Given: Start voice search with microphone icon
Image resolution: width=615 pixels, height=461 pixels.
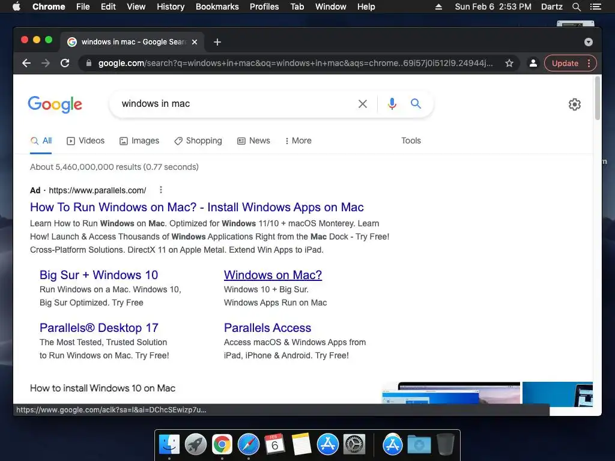Looking at the screenshot, I should pos(392,104).
